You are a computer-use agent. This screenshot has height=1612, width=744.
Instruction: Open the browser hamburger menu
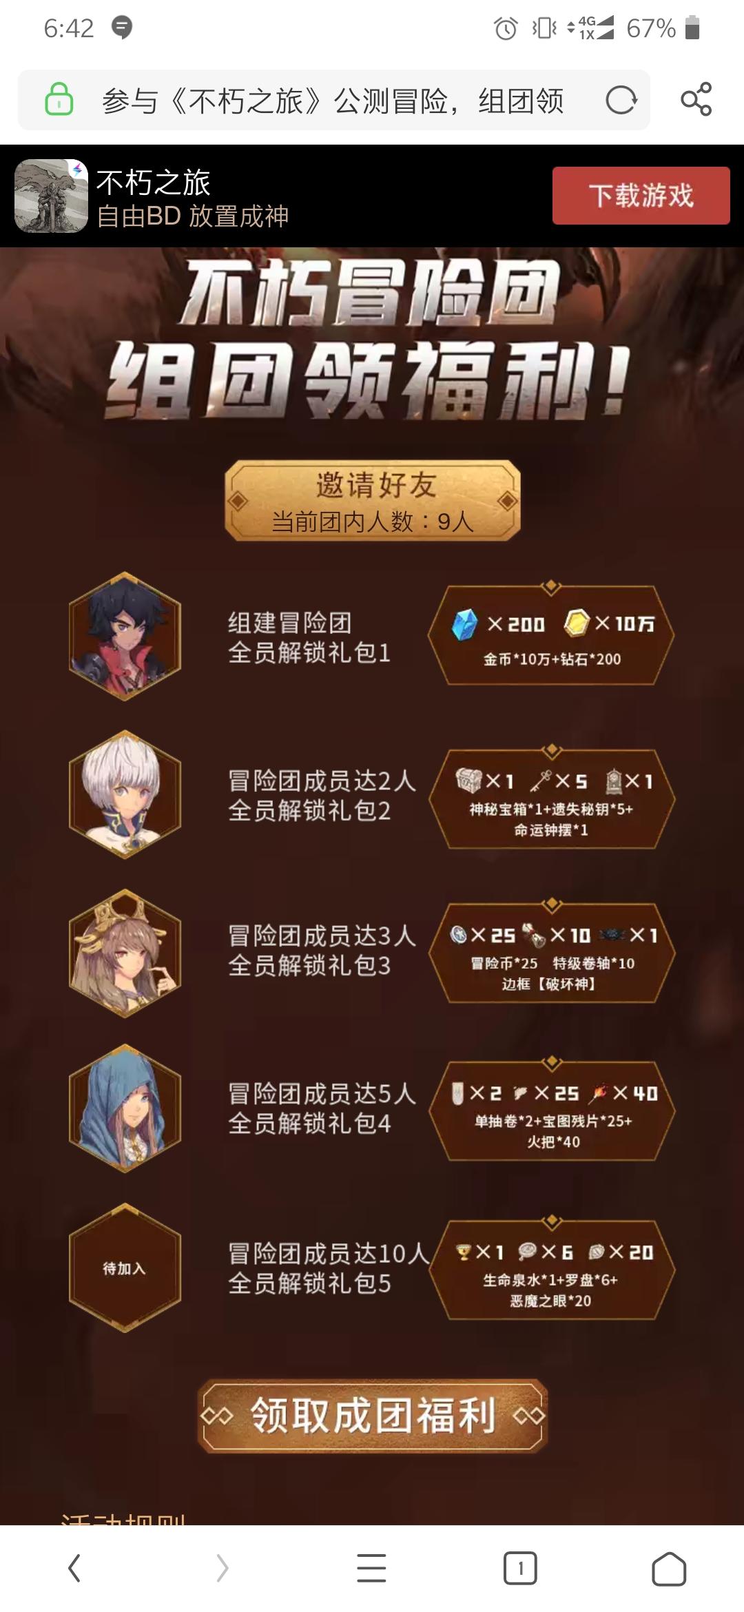click(371, 1569)
